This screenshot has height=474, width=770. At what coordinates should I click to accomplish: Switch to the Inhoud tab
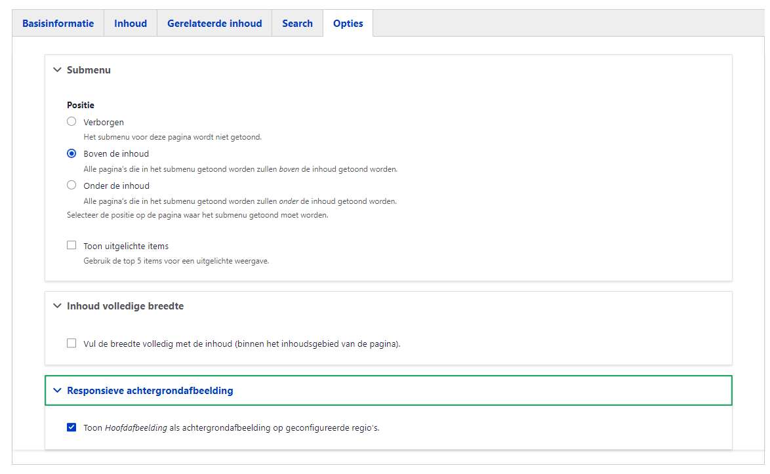tap(131, 24)
